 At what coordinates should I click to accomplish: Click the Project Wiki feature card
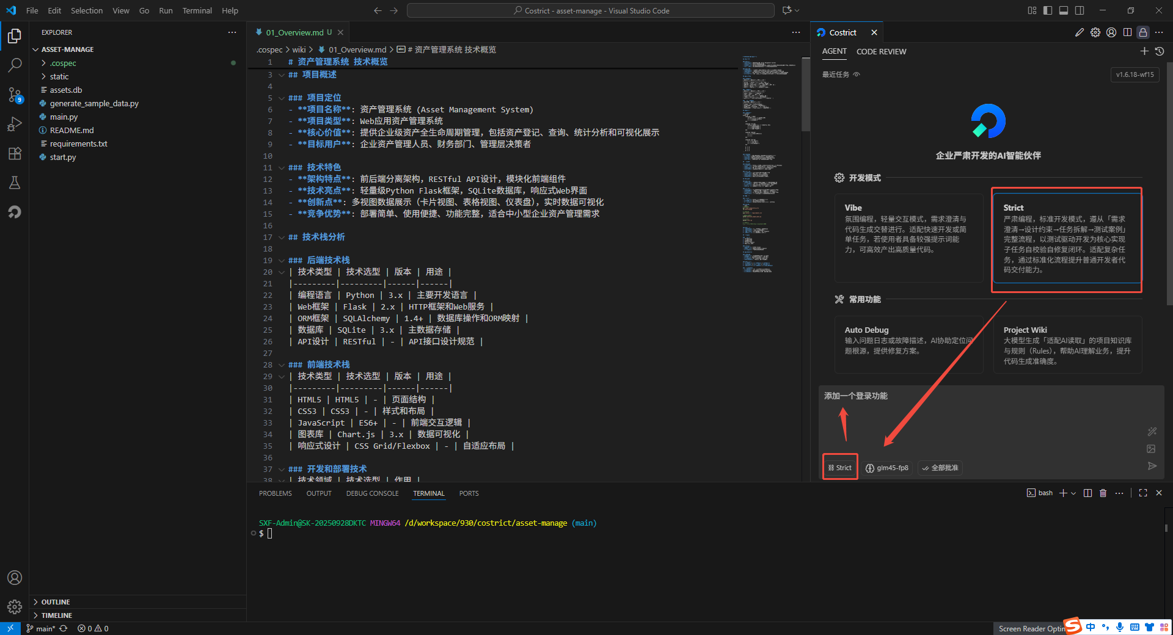[x=1067, y=344]
